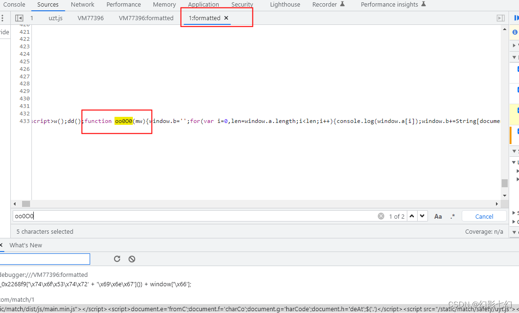The image size is (519, 313).
Task: Click the debugger:///VM77396:formatted text
Action: (44, 275)
